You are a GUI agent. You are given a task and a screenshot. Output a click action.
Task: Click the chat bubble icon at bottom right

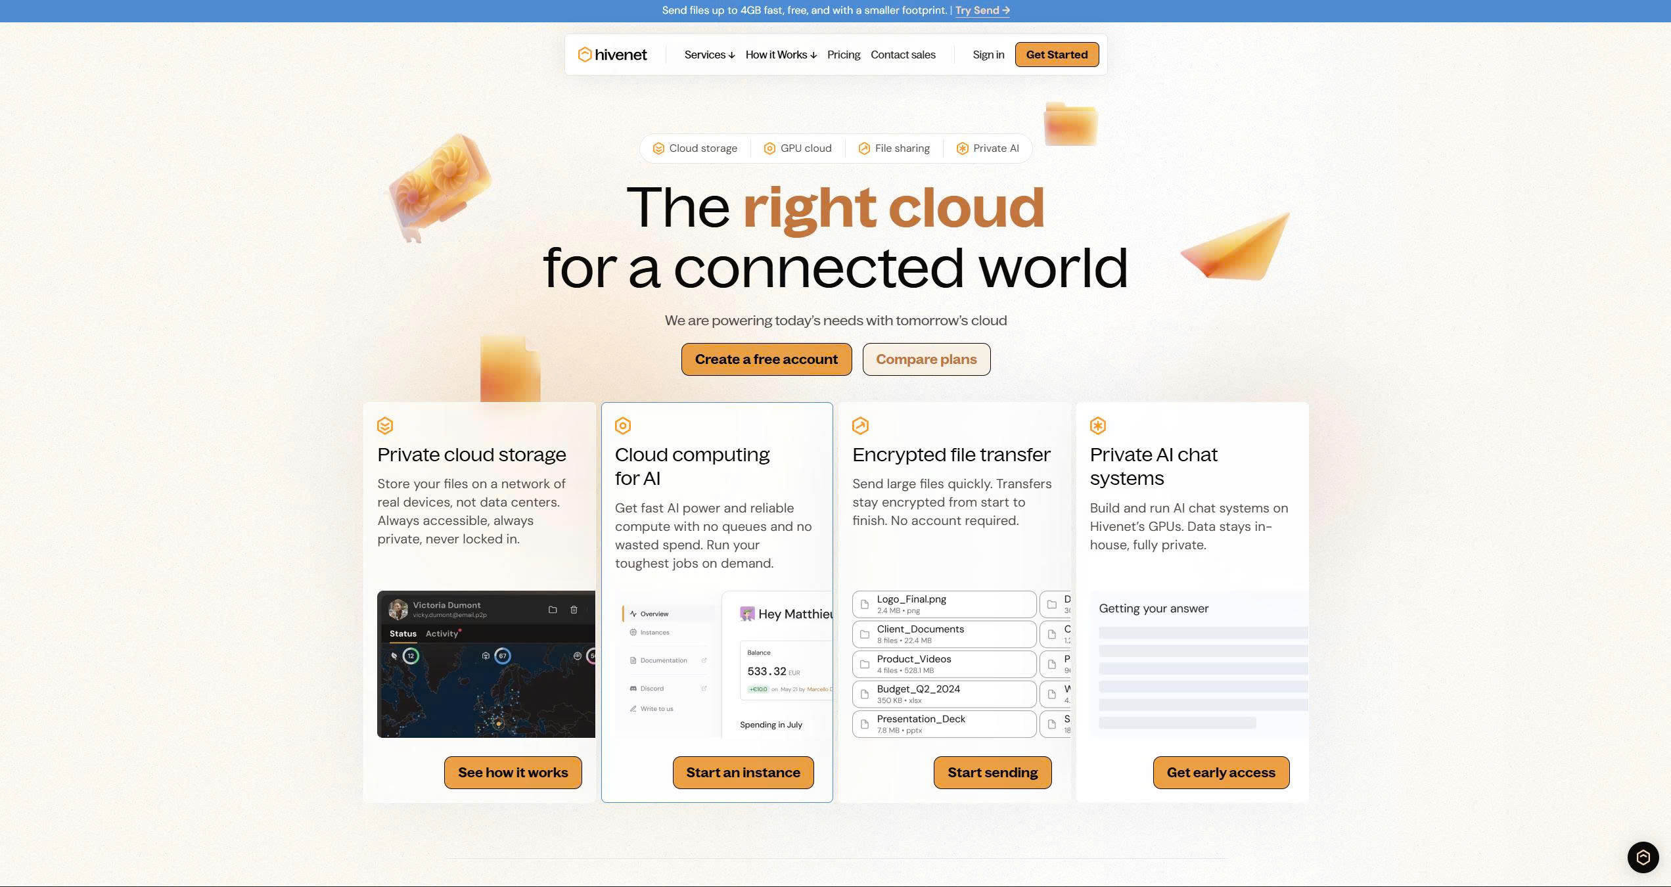pos(1642,857)
